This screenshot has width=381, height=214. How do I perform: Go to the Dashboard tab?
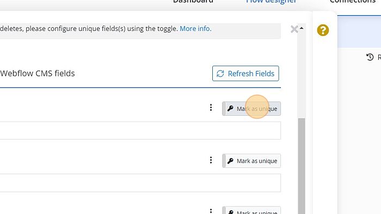(193, 2)
